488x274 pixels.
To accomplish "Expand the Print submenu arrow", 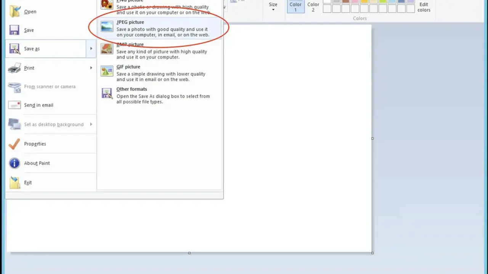I will pyautogui.click(x=91, y=68).
